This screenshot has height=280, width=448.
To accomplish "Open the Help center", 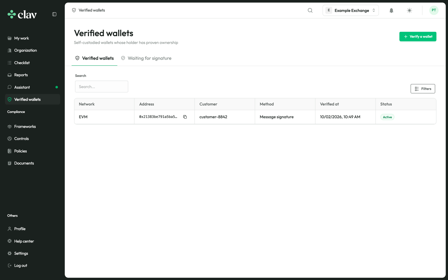I will click(32, 241).
